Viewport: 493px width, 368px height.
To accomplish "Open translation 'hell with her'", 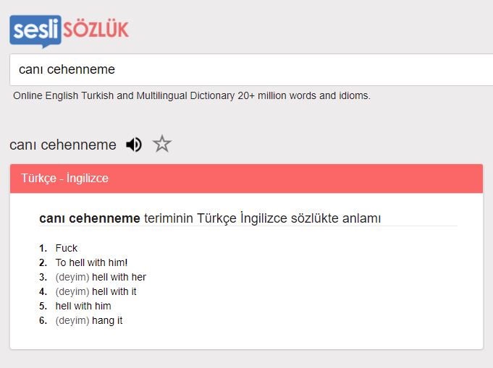I will [119, 277].
